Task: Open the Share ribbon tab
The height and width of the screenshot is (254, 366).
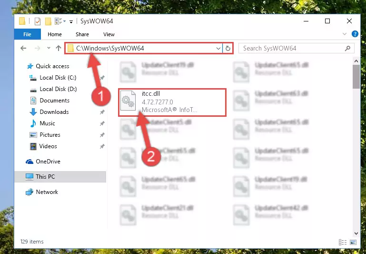Action: click(x=82, y=34)
